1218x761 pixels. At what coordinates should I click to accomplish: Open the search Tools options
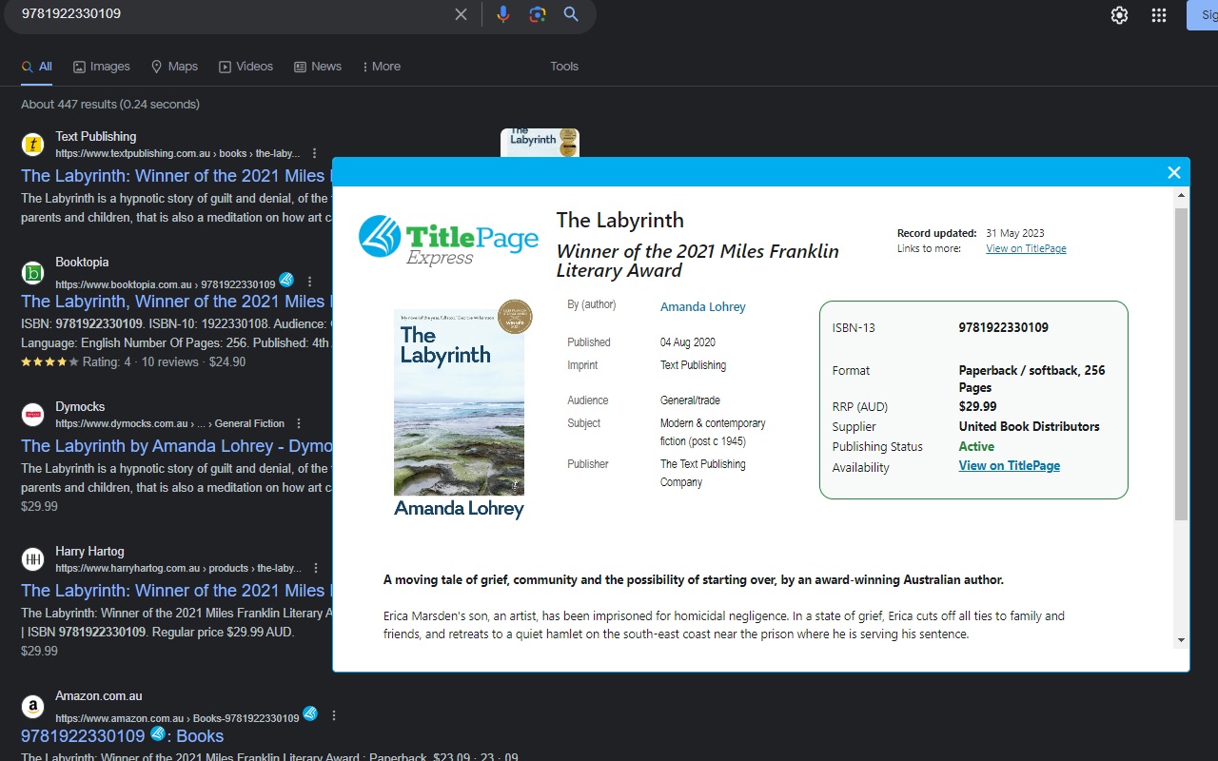pos(564,67)
